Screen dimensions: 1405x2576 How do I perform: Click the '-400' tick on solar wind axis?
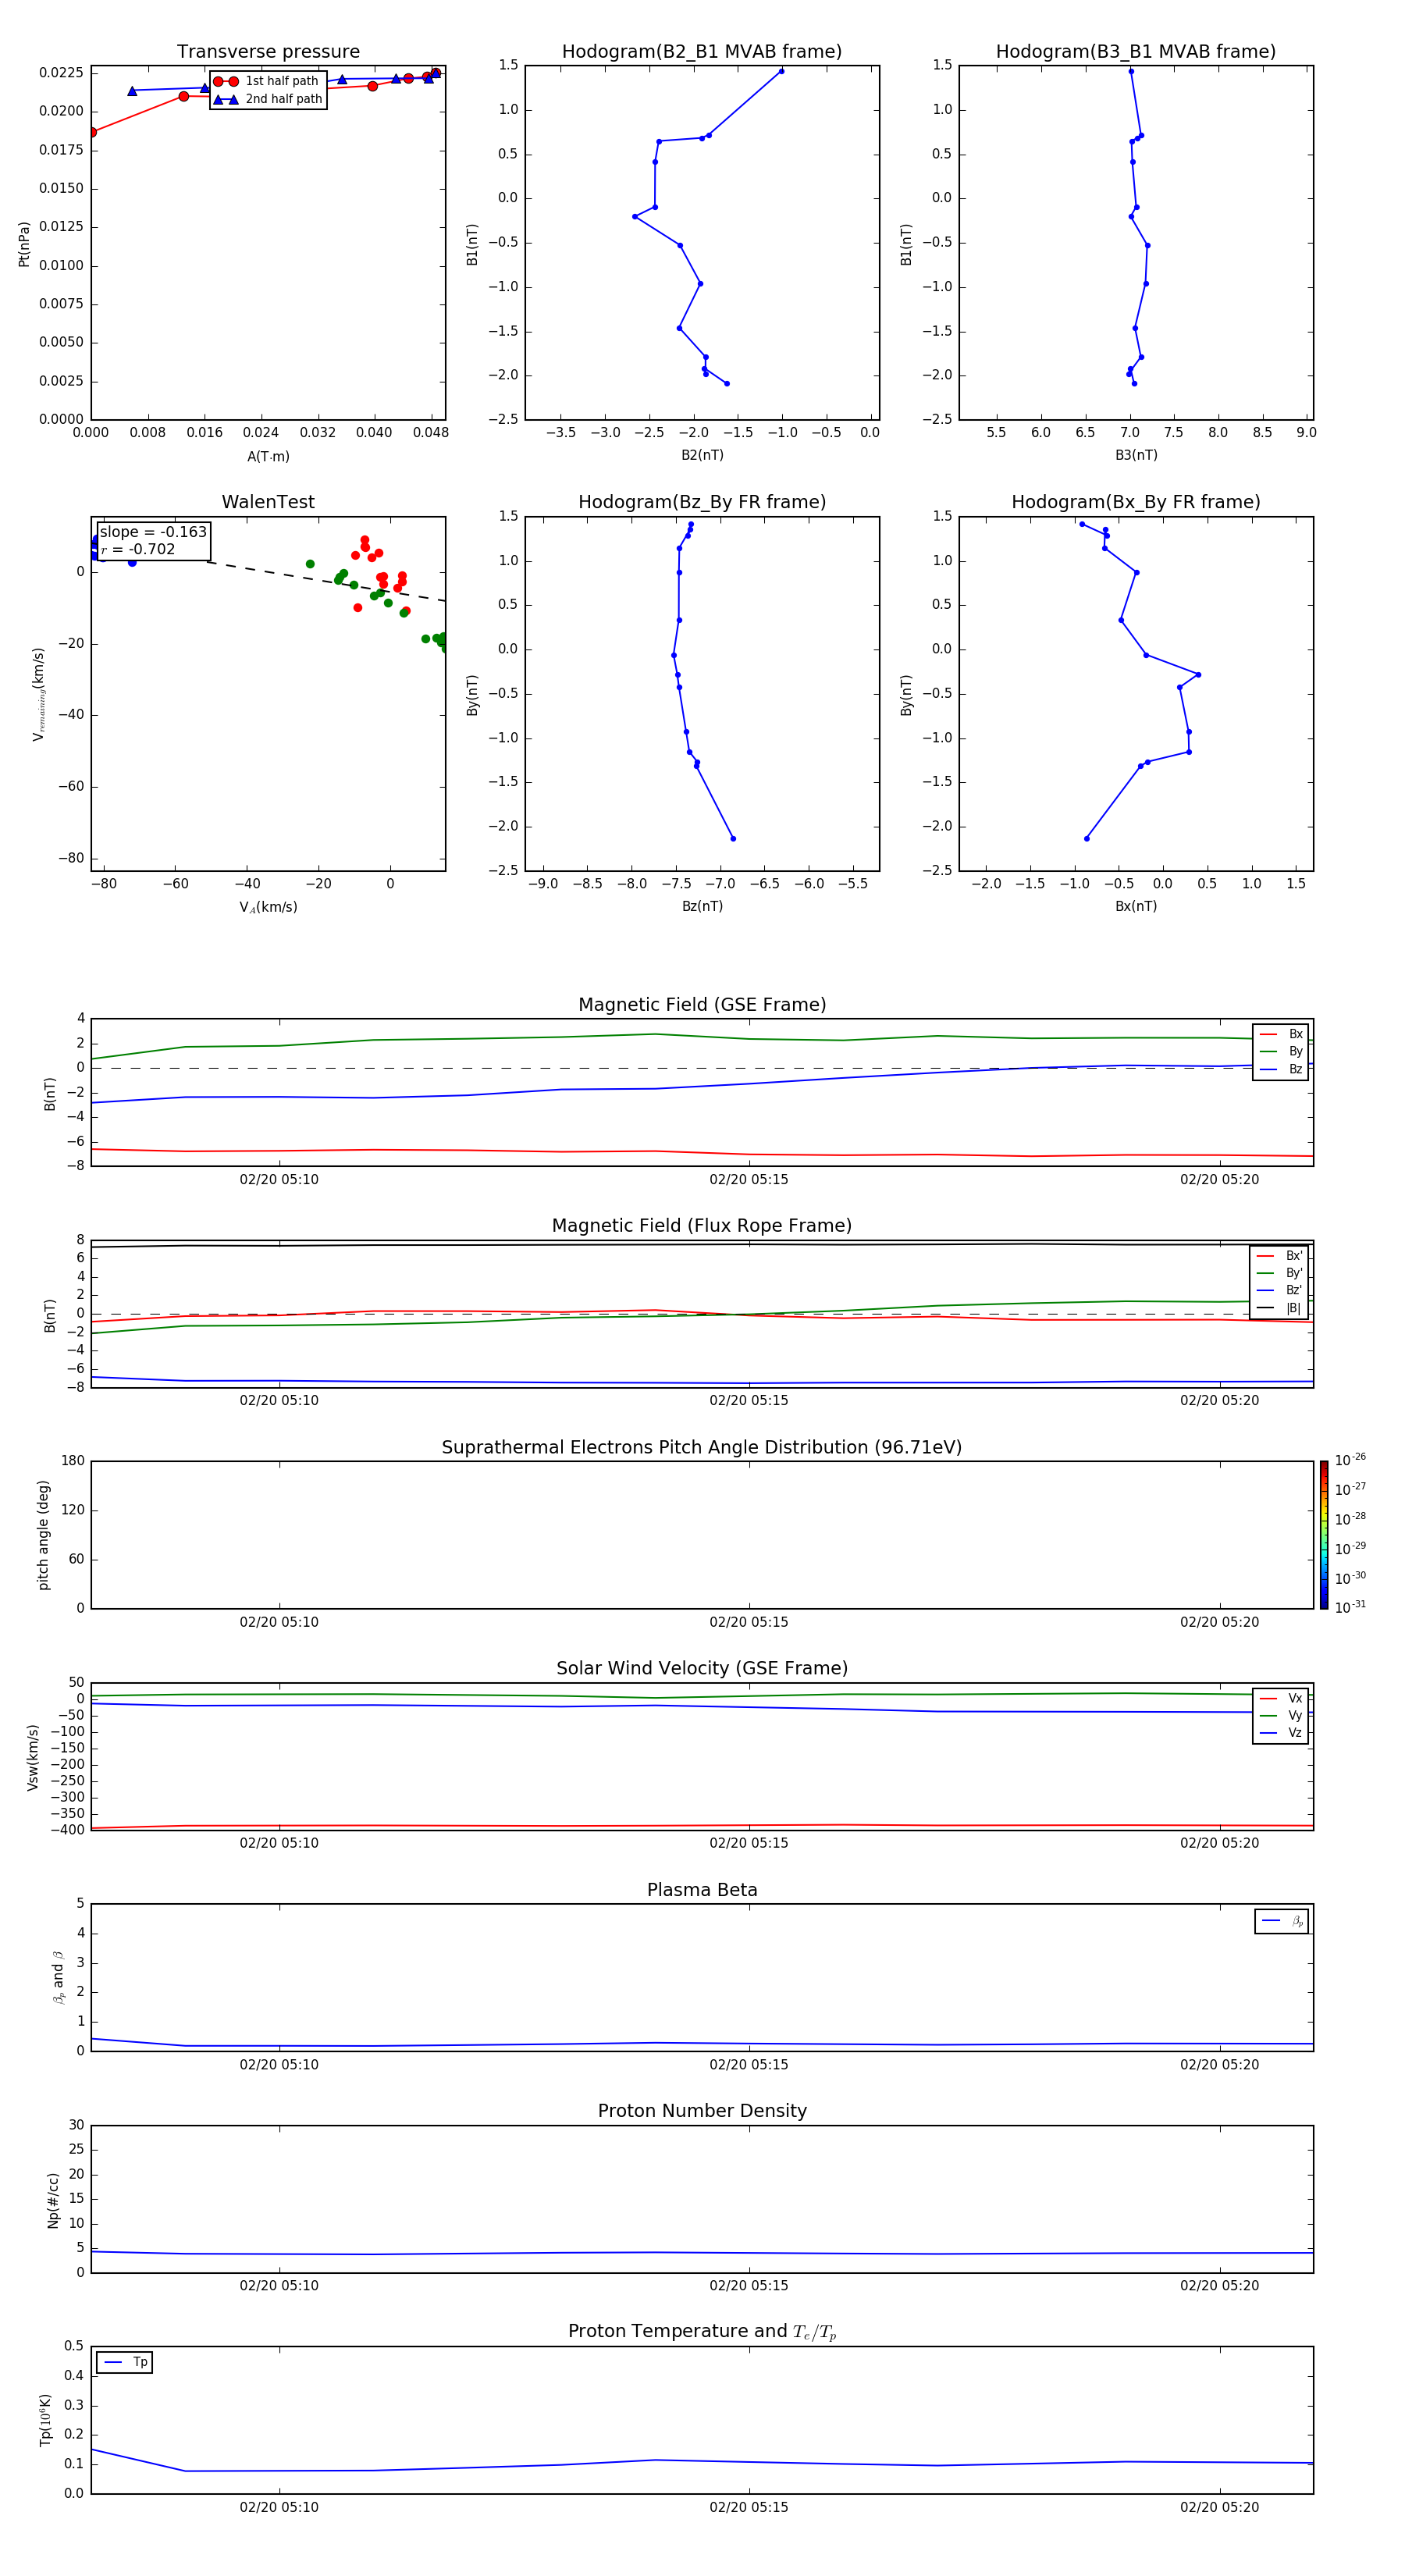point(67,1830)
